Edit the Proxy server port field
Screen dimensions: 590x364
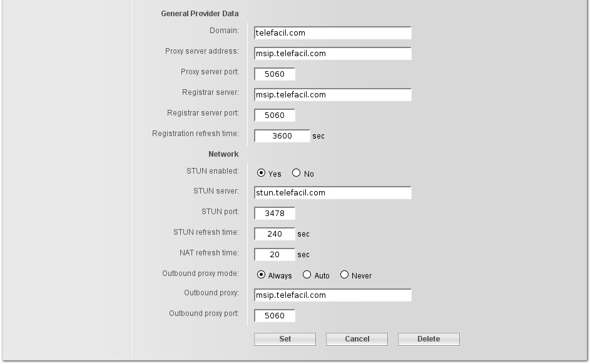[275, 74]
